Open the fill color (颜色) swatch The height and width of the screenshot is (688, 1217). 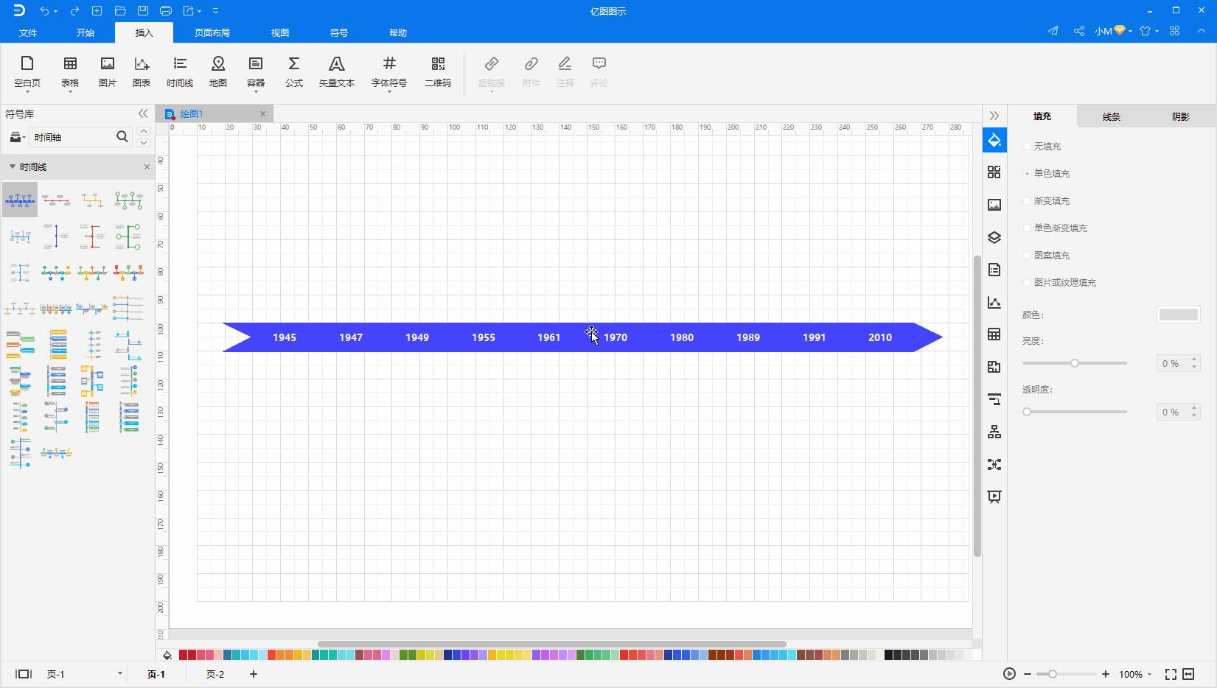(x=1179, y=315)
